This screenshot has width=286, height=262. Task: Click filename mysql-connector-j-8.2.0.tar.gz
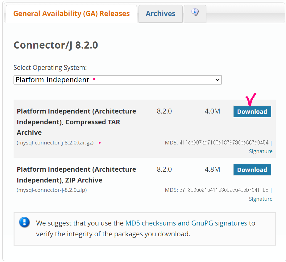coord(55,143)
